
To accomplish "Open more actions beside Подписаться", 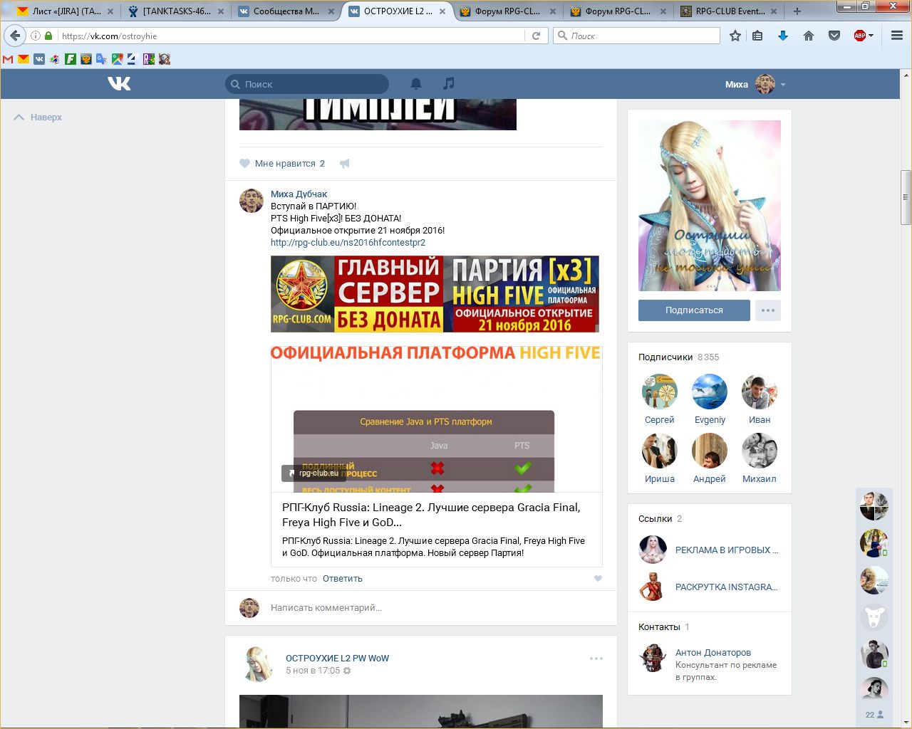I will click(x=768, y=310).
